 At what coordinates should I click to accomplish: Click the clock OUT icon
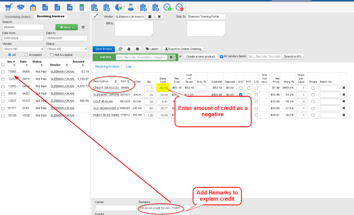(x=179, y=7)
